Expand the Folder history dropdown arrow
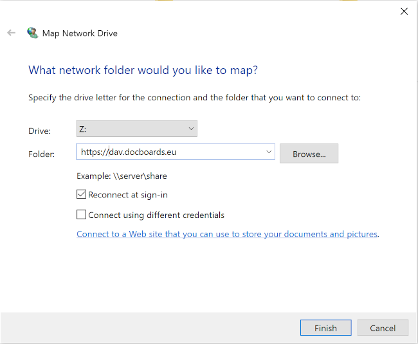 [269, 152]
